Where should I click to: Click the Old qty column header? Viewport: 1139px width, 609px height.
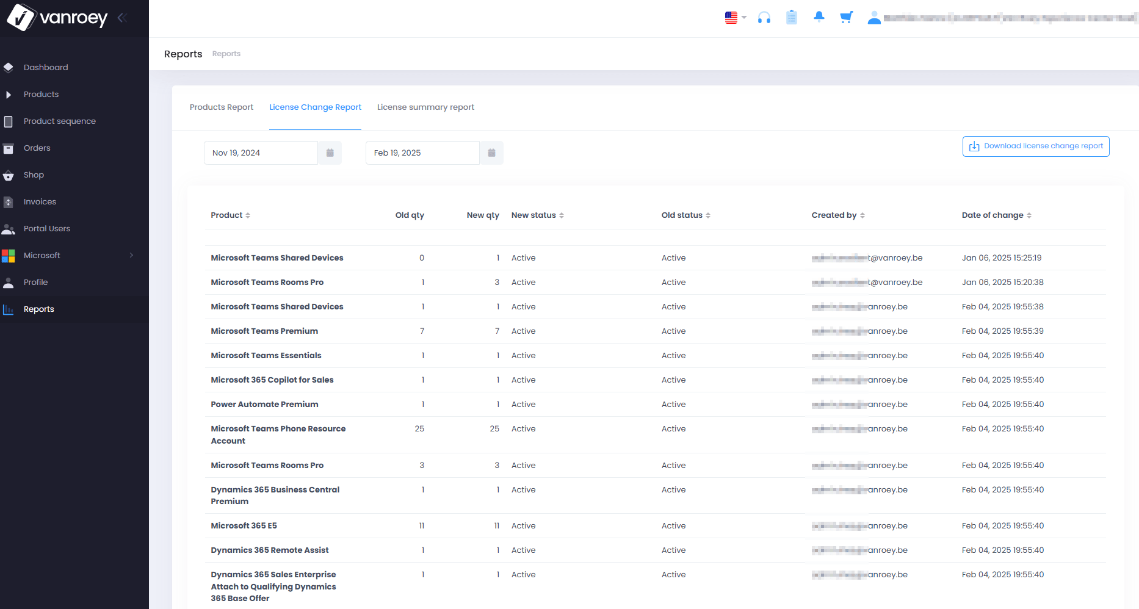pos(410,215)
